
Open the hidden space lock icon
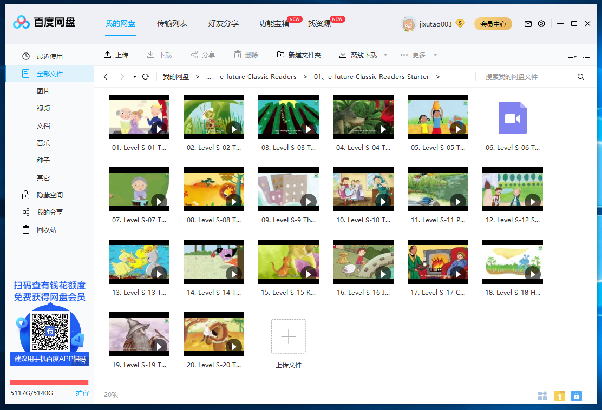26,195
